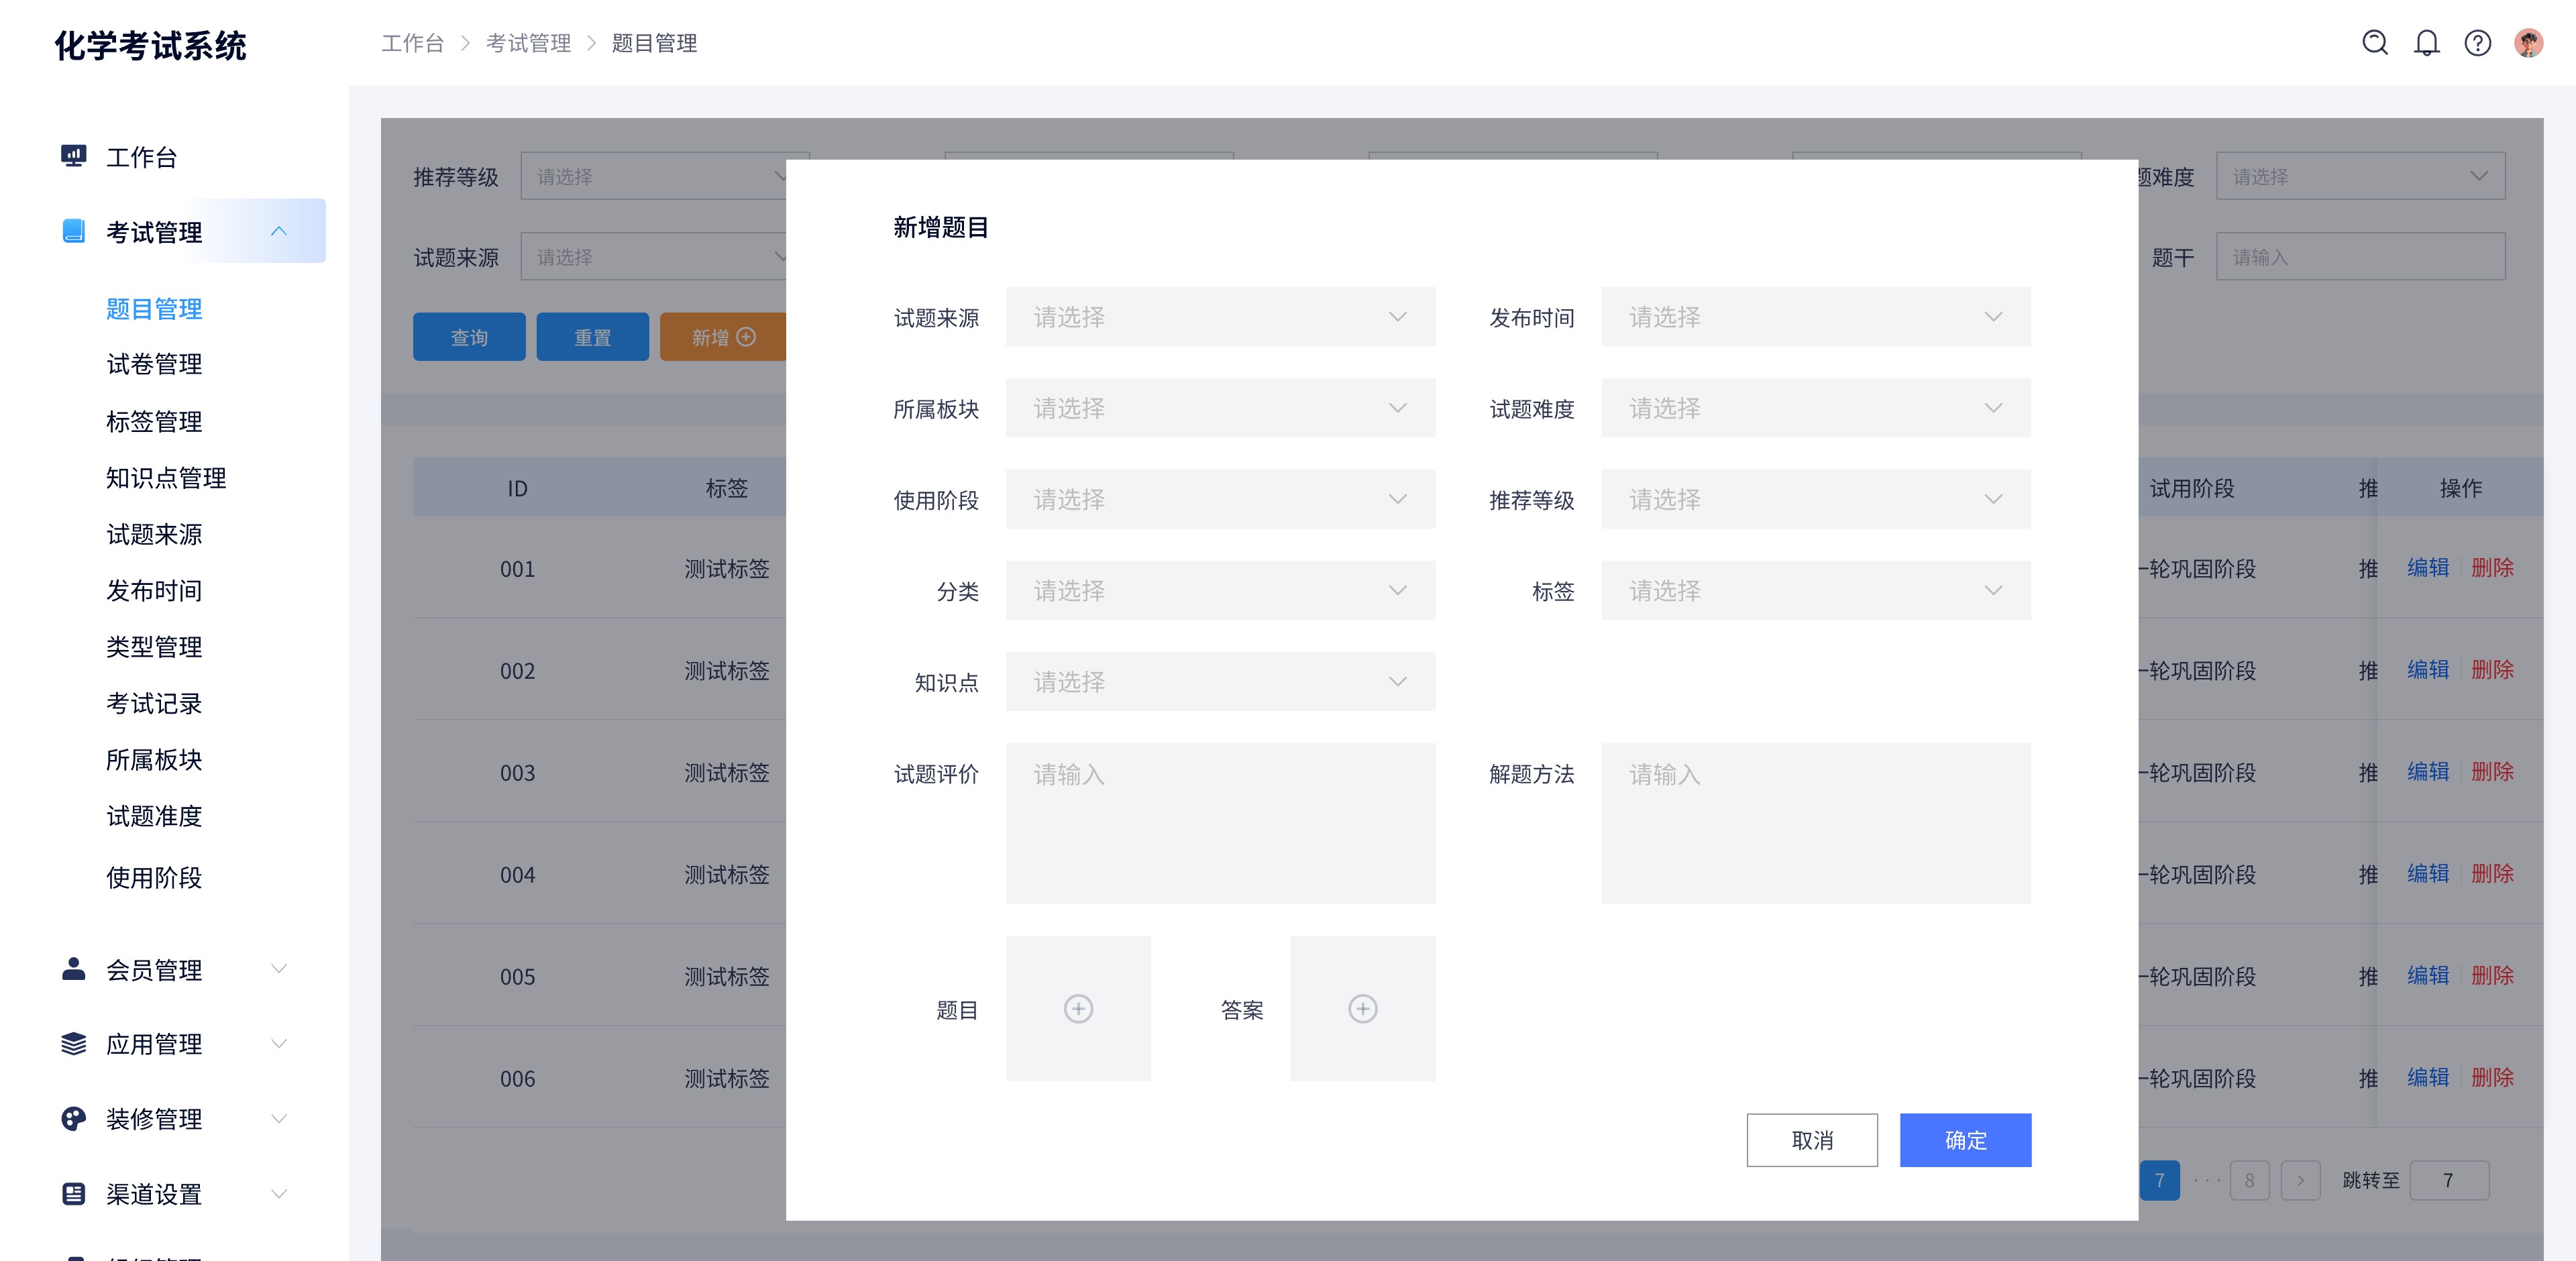This screenshot has width=2576, height=1261.
Task: Click 工作台 in the breadcrumb navigation
Action: coord(413,43)
